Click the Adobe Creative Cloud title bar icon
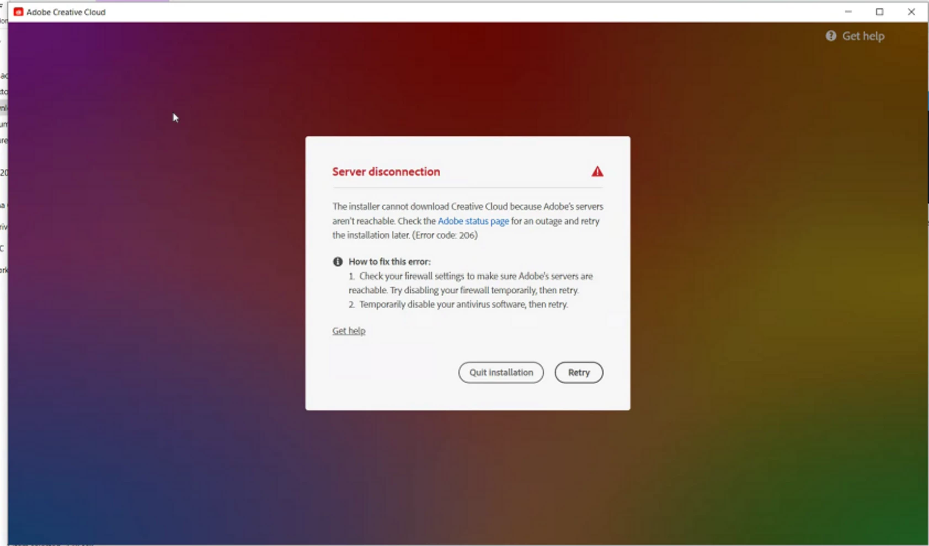This screenshot has height=546, width=929. [18, 12]
